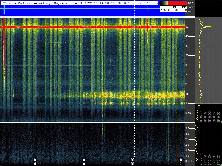Click the red cross marker on lower spectrum plot
Viewport: 222px width, 166px height.
pyautogui.click(x=198, y=160)
